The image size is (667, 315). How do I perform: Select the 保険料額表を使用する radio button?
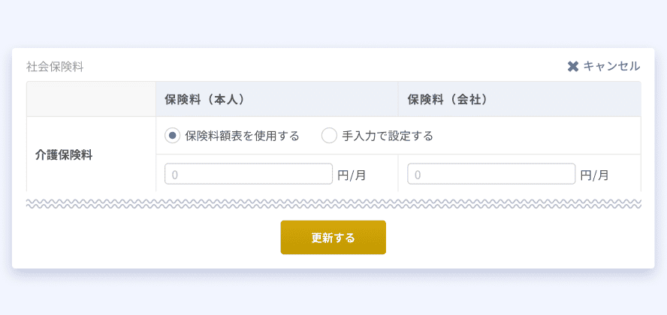click(x=172, y=136)
